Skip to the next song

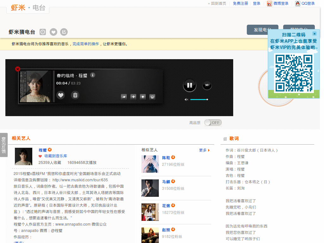207,85
